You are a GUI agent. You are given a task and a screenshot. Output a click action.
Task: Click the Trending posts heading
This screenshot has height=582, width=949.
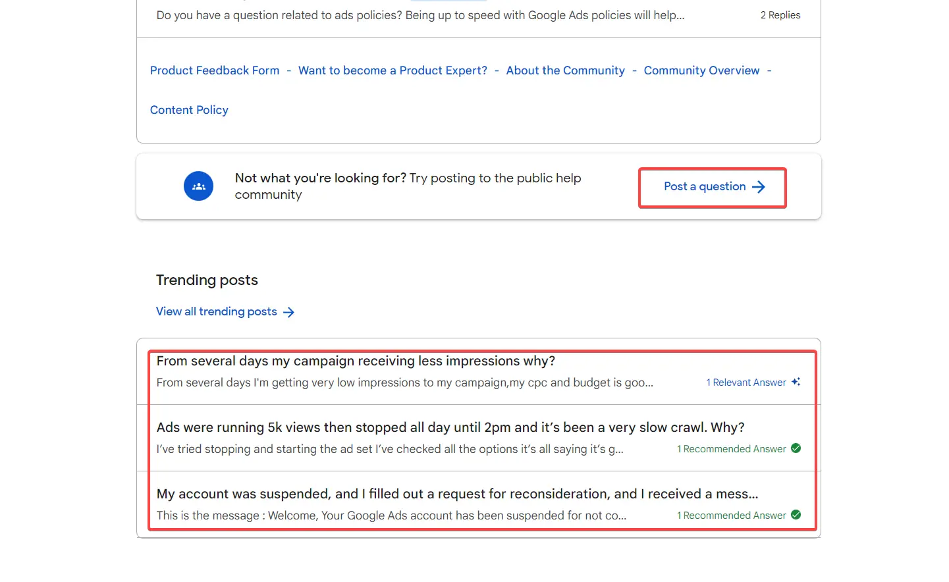pos(207,280)
